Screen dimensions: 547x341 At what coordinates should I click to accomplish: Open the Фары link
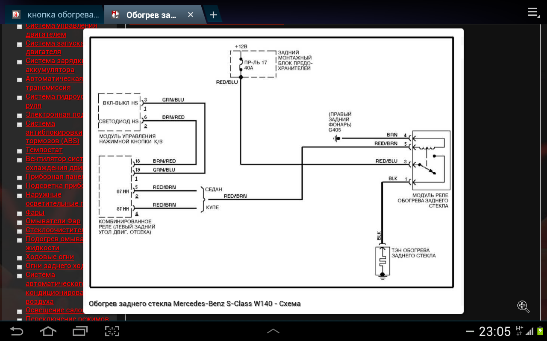point(35,212)
